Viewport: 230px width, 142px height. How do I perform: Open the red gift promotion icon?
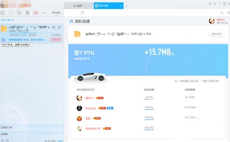(x=36, y=13)
